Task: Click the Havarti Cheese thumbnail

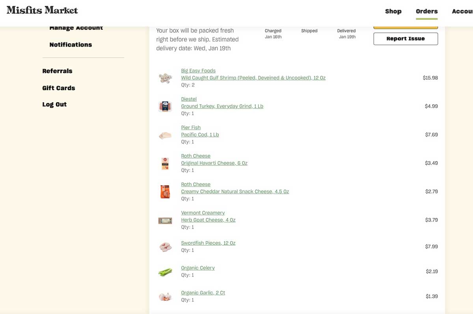Action: [x=165, y=163]
